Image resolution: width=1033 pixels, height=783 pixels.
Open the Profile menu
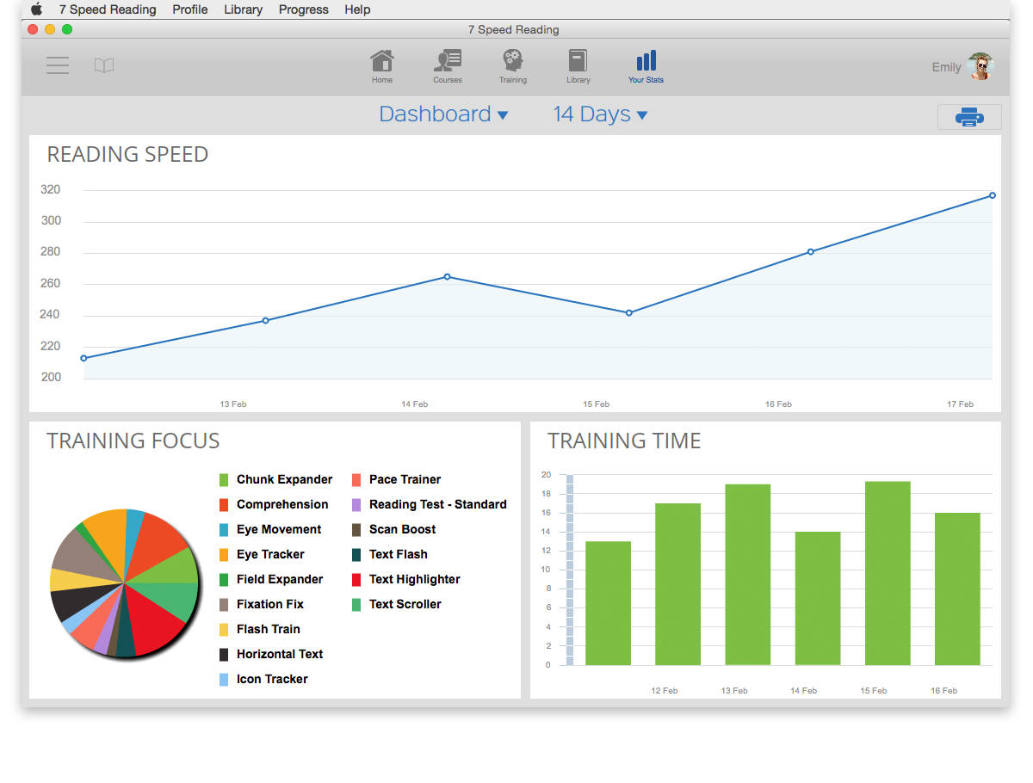[x=190, y=9]
